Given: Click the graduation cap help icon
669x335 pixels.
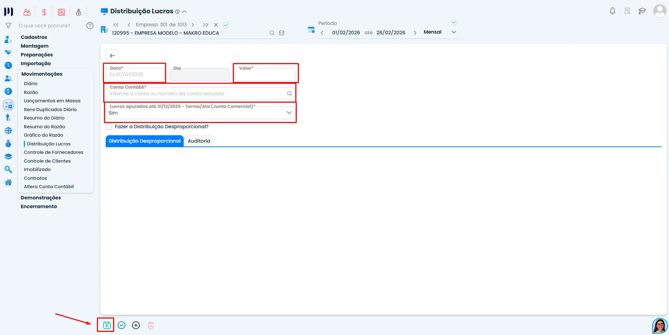Looking at the screenshot, I should (642, 11).
